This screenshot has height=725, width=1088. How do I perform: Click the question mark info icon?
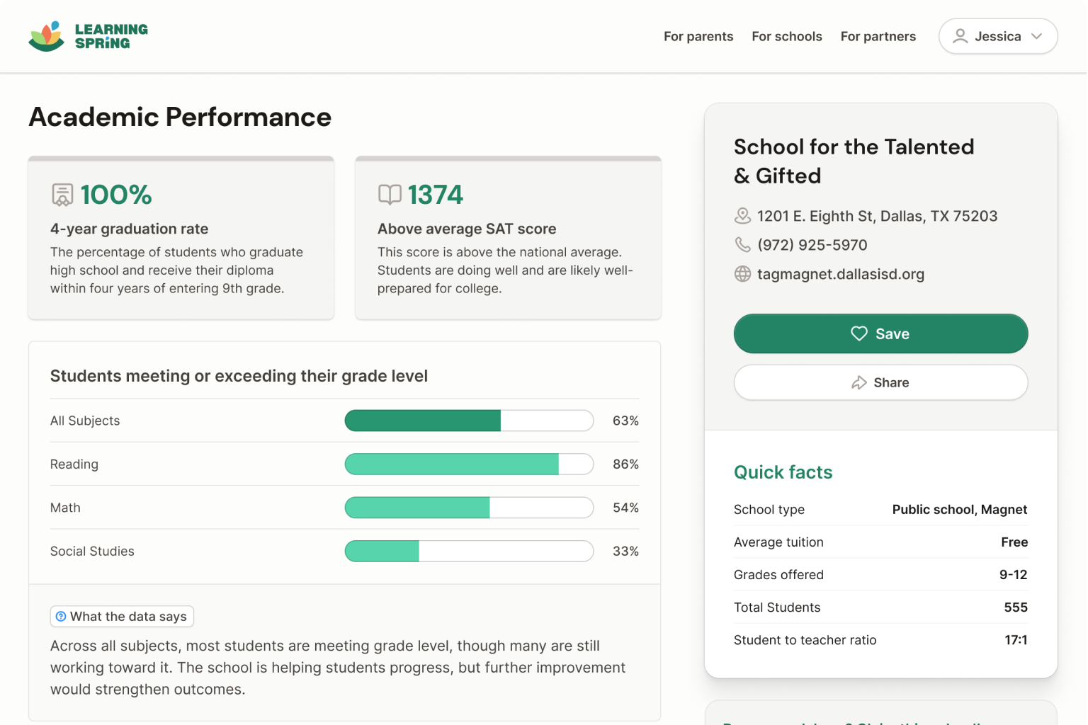(61, 617)
